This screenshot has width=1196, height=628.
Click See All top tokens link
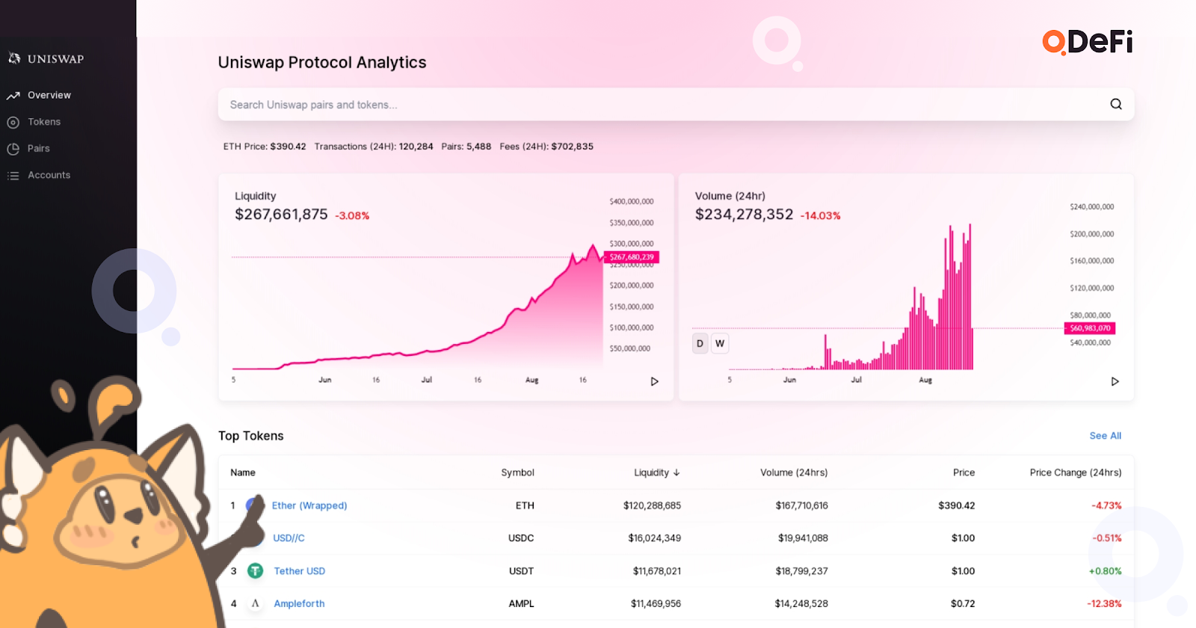(1105, 436)
